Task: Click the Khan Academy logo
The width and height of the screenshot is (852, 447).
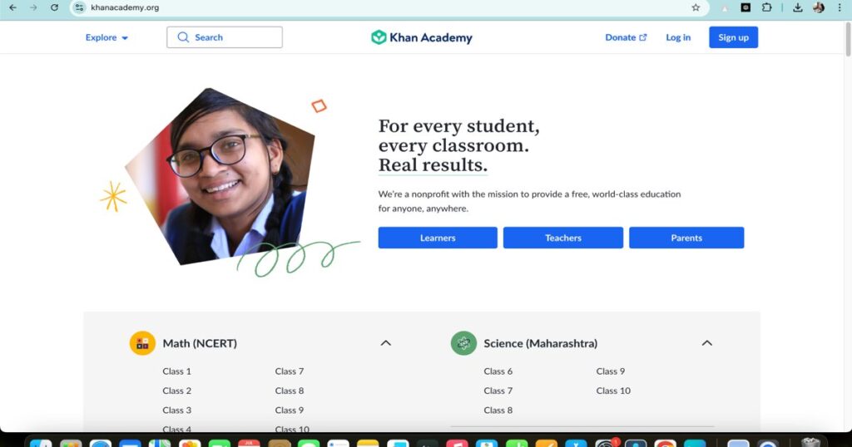Action: tap(422, 37)
